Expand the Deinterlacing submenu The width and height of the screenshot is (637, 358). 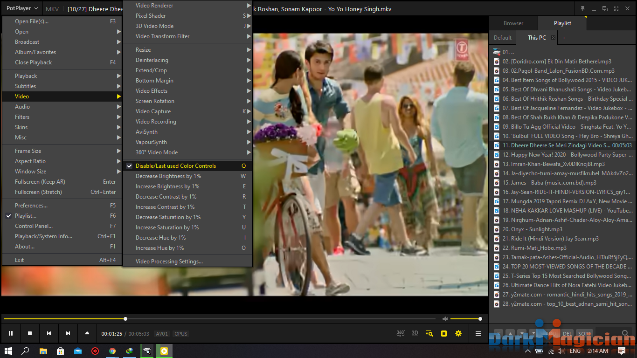[x=187, y=60]
